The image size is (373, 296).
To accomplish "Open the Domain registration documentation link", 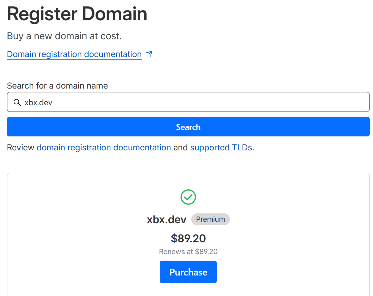I will 74,54.
